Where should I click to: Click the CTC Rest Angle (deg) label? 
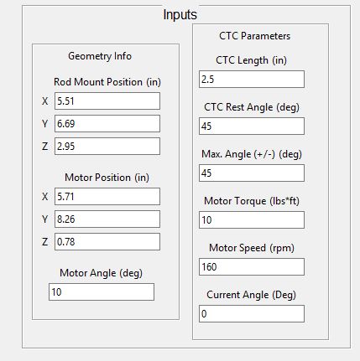[252, 107]
